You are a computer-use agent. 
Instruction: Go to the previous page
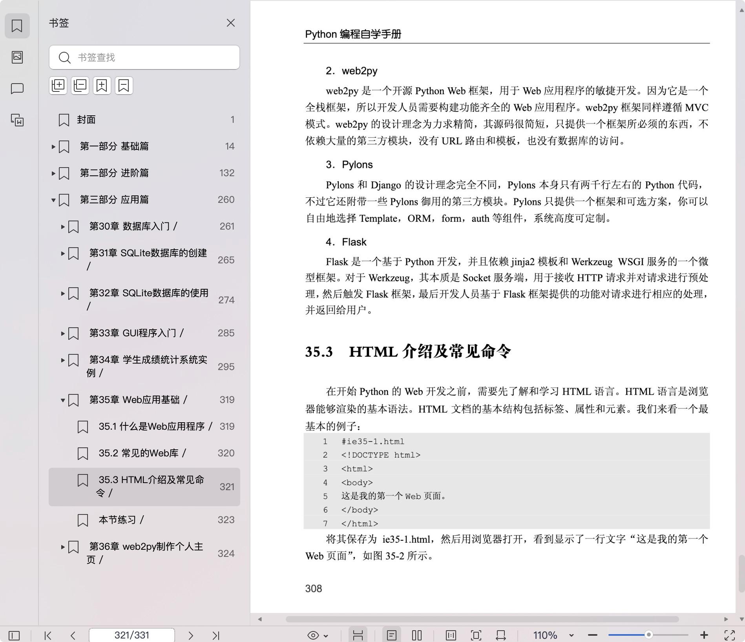click(73, 635)
